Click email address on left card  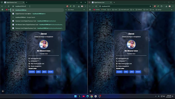tap(36, 59)
